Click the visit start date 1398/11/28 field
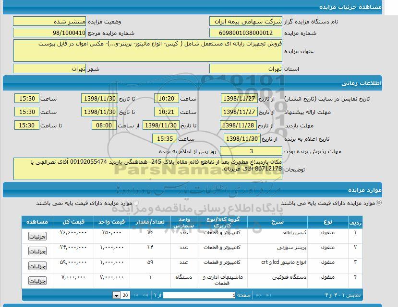The height and width of the screenshot is (307, 398). 238,125
